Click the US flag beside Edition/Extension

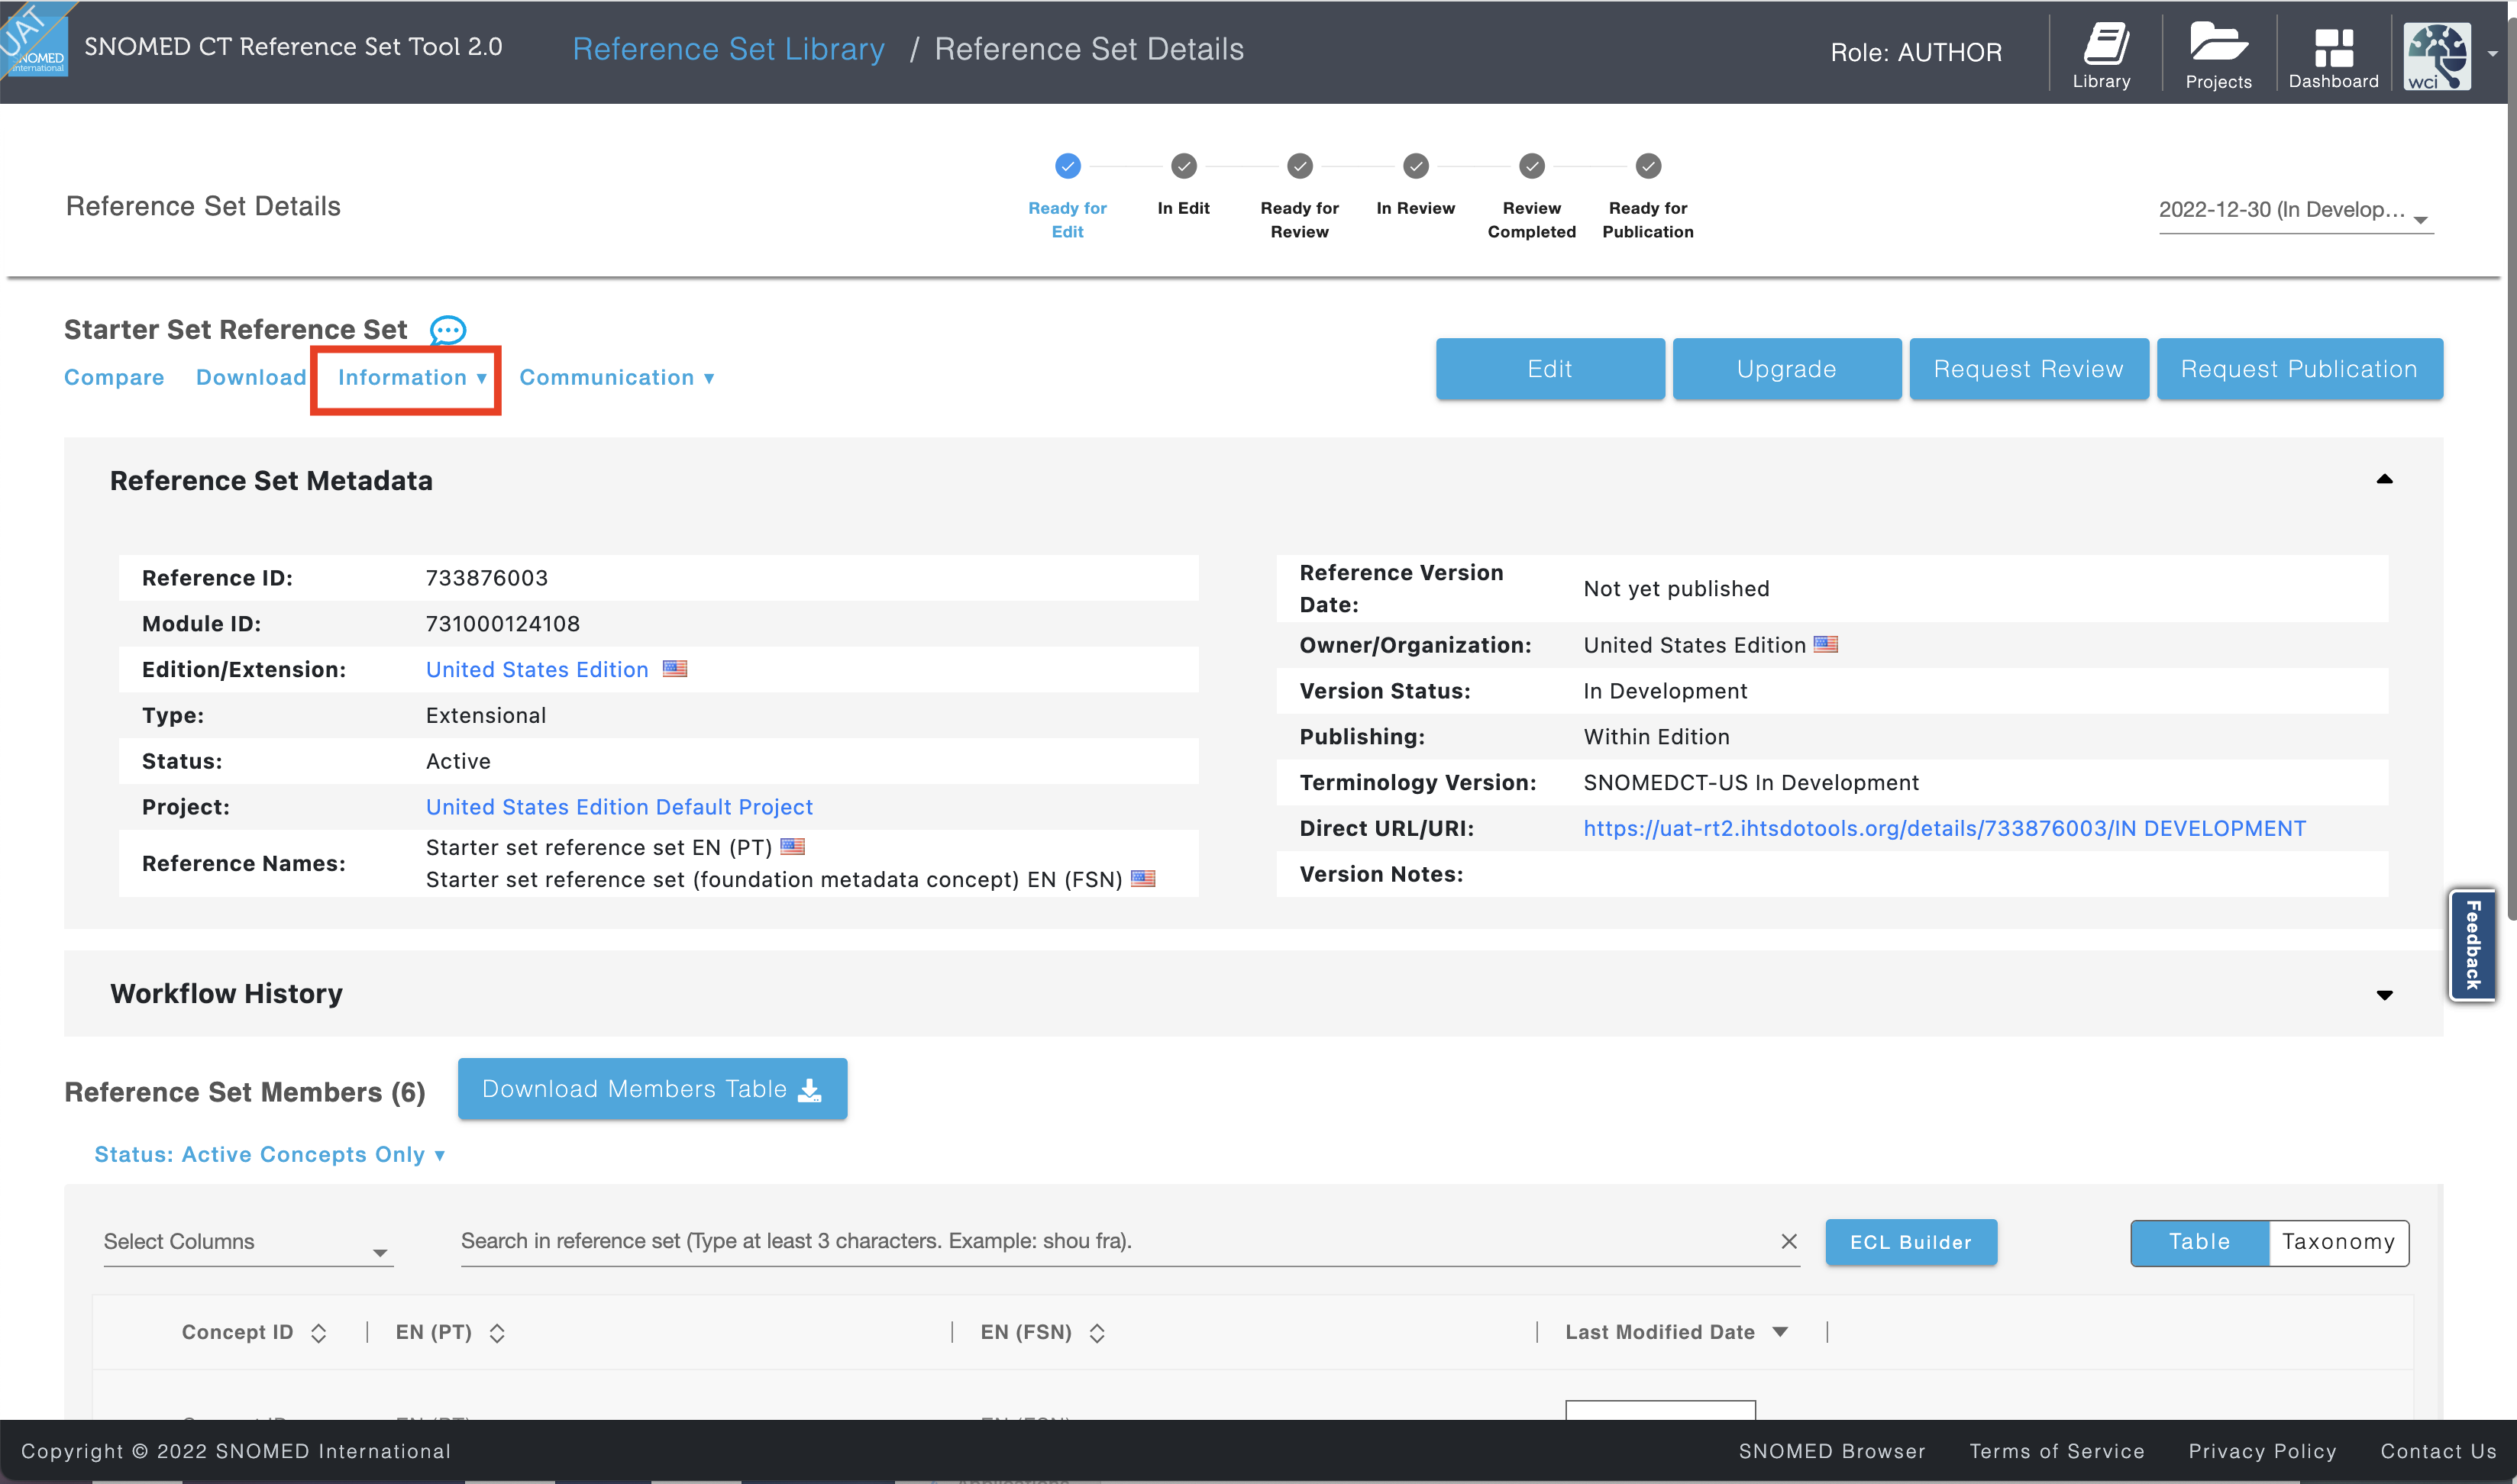tap(674, 669)
